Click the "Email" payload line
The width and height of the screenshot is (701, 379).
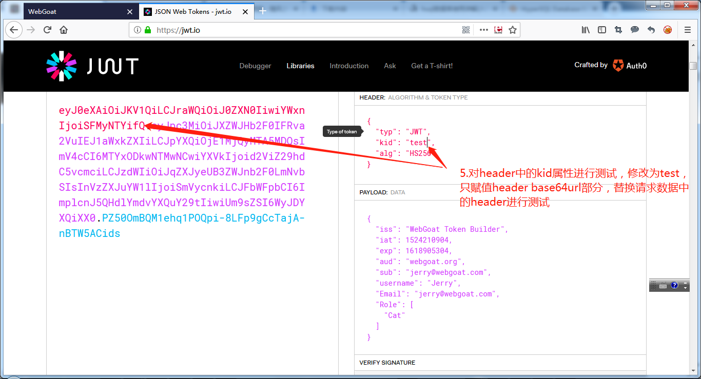(x=438, y=294)
